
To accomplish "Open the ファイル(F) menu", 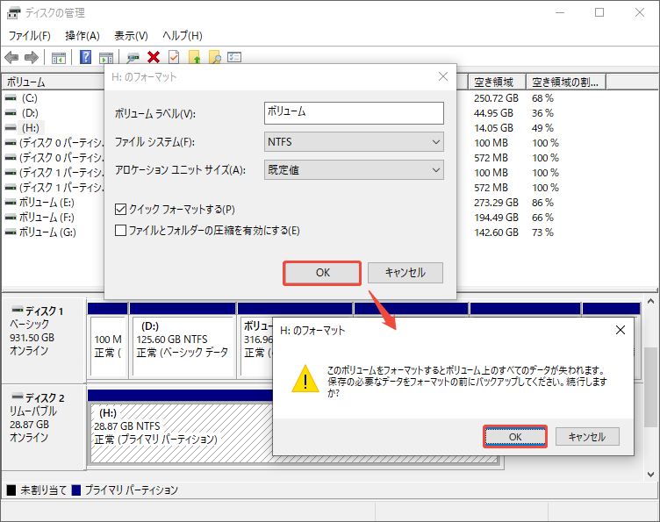I will [30, 36].
